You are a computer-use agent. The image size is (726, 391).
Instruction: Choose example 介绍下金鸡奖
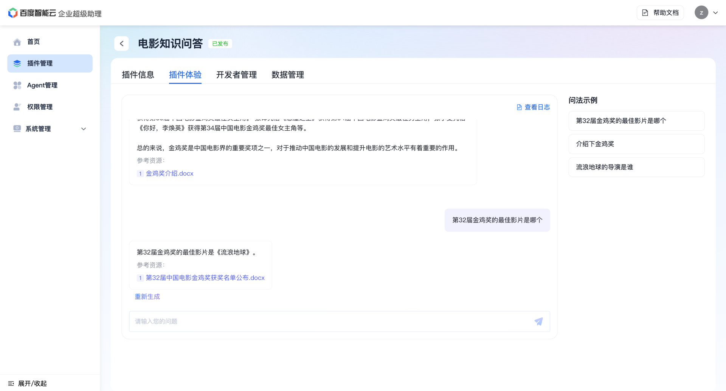click(x=636, y=144)
